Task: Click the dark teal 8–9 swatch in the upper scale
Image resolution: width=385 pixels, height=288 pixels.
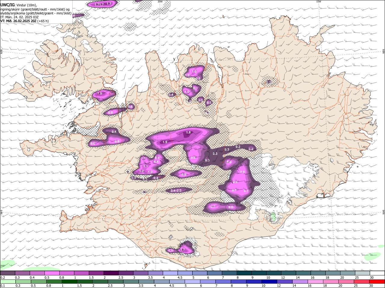Action: click(x=244, y=273)
